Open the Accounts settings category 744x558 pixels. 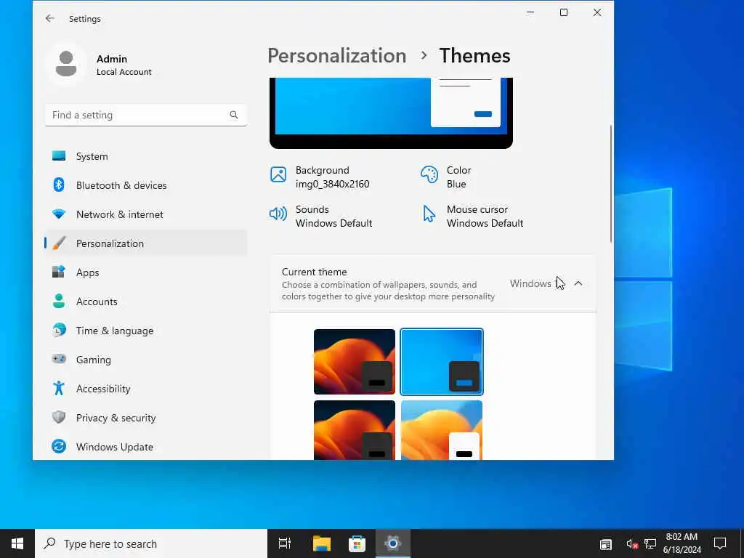point(146,302)
